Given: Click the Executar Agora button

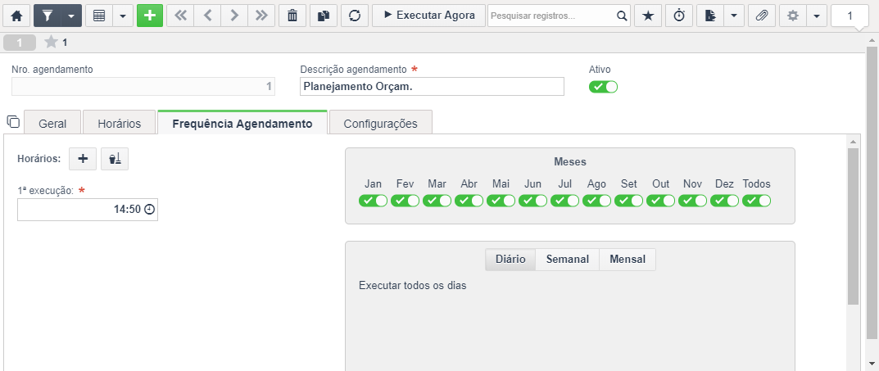Looking at the screenshot, I should tap(428, 16).
